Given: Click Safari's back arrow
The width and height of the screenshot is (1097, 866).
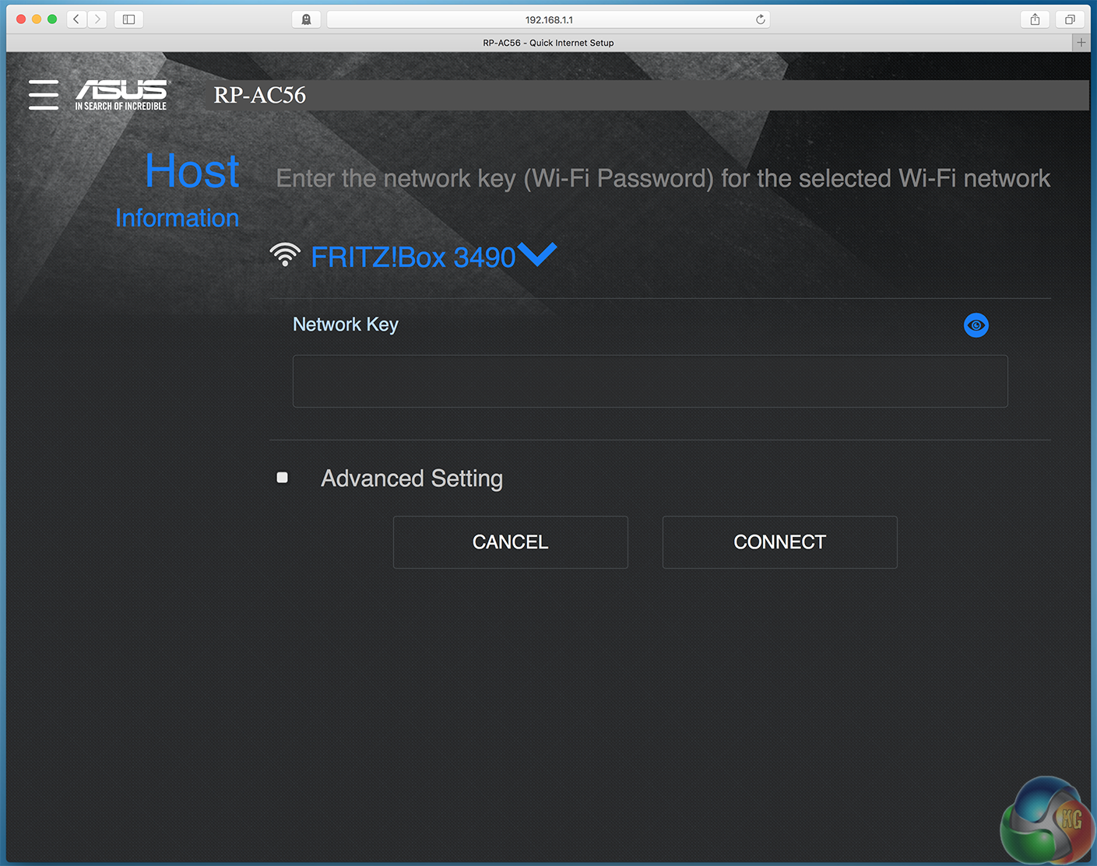Looking at the screenshot, I should pos(76,19).
